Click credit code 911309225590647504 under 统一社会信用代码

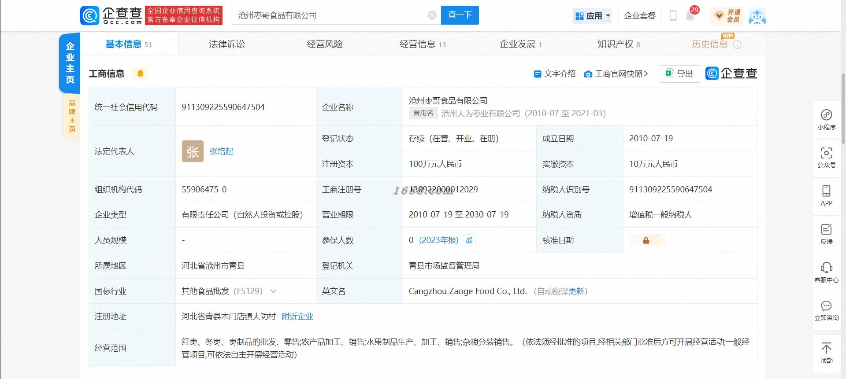click(223, 107)
